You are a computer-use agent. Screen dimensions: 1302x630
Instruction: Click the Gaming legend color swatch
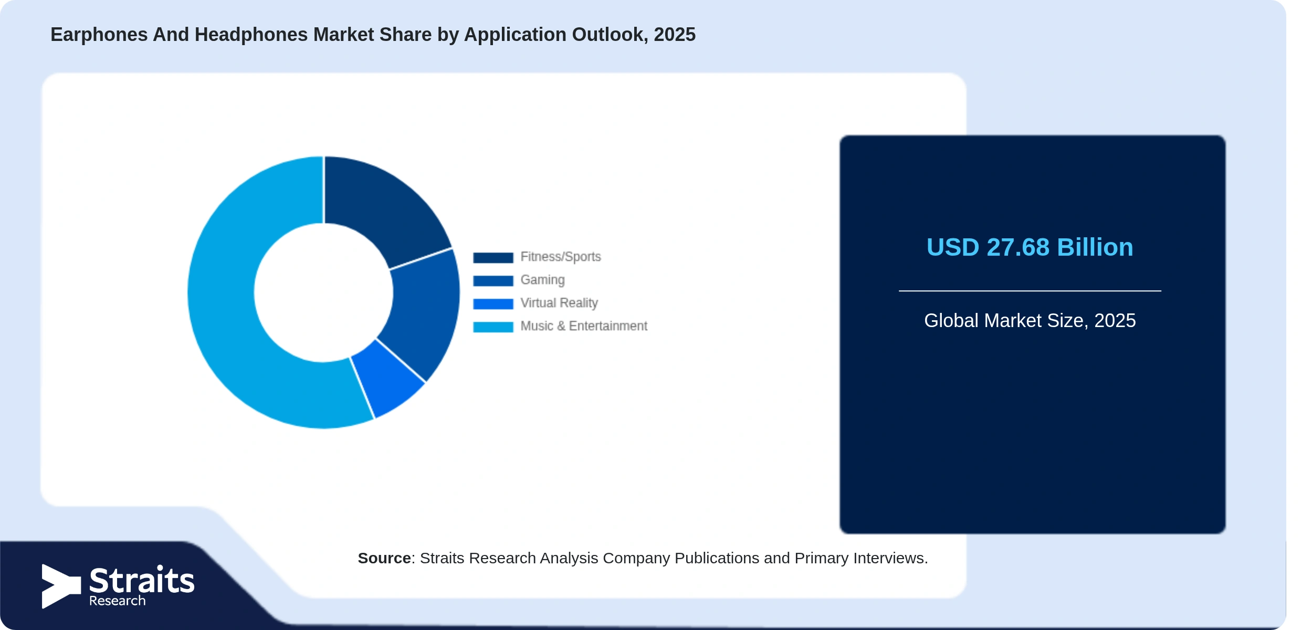click(x=493, y=280)
